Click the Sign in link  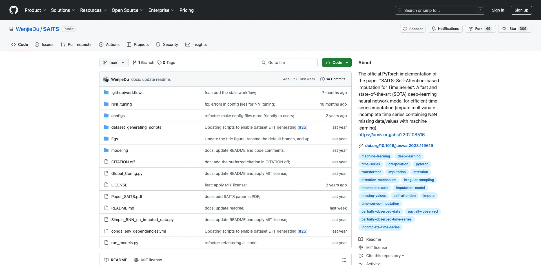tap(498, 10)
